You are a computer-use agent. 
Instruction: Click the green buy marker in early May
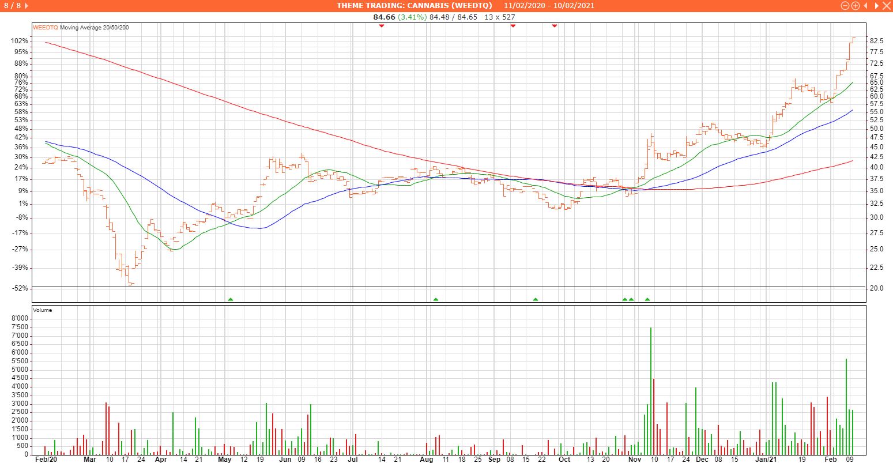click(231, 299)
